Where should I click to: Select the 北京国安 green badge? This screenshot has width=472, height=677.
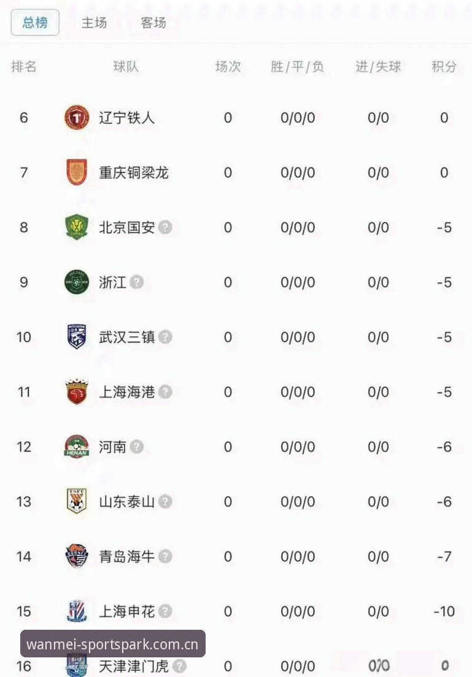pos(77,226)
